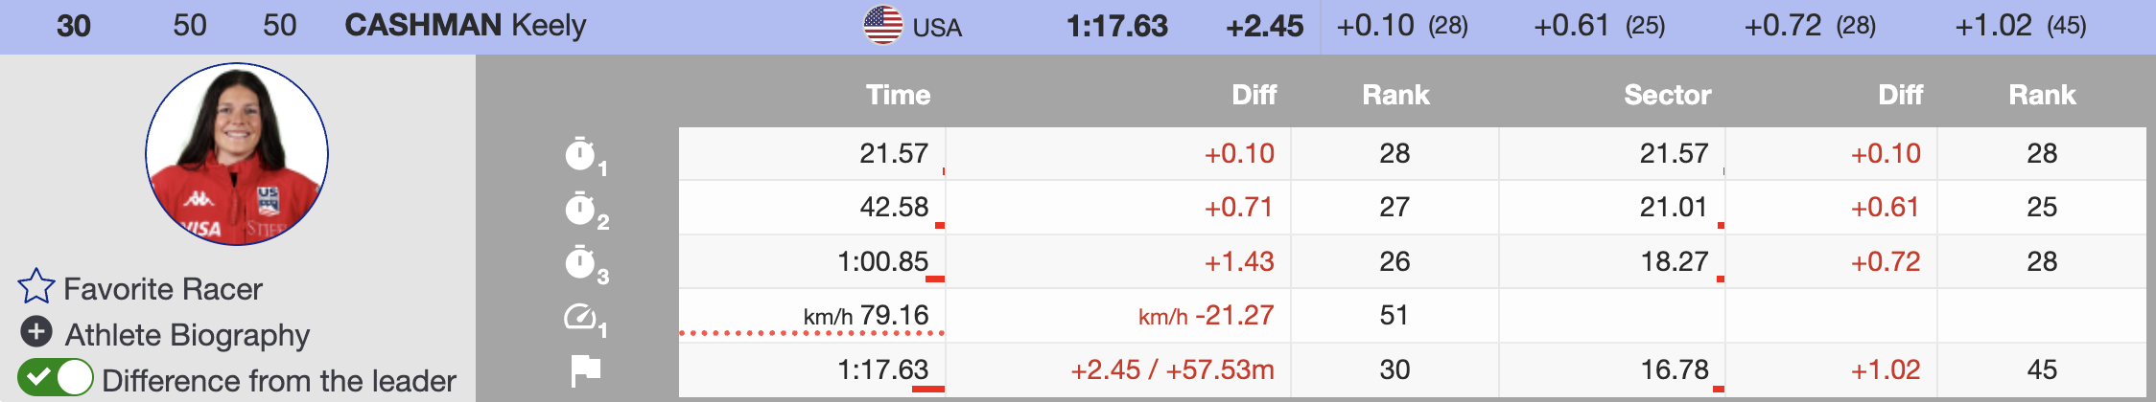
Task: Click the USA flag icon
Action: click(882, 25)
